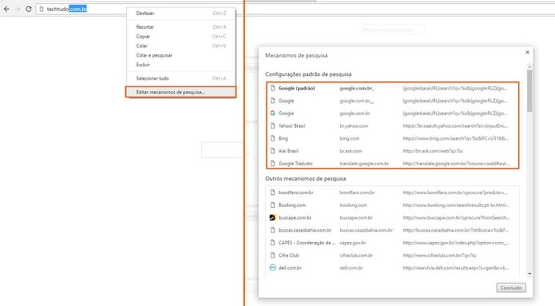Click the Yahoo! Brasil page icon
555x306 pixels.
[272, 126]
